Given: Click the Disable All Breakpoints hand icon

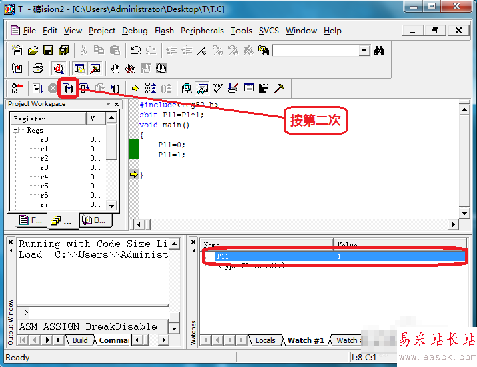Looking at the screenshot, I should [161, 69].
